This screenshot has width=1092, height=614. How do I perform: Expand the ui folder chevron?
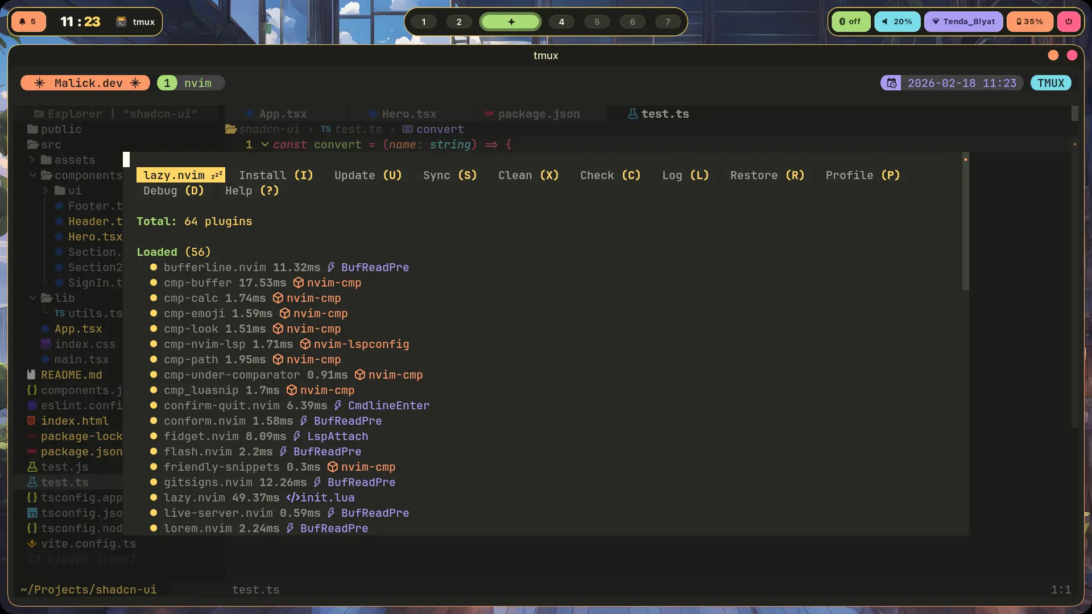click(x=46, y=190)
